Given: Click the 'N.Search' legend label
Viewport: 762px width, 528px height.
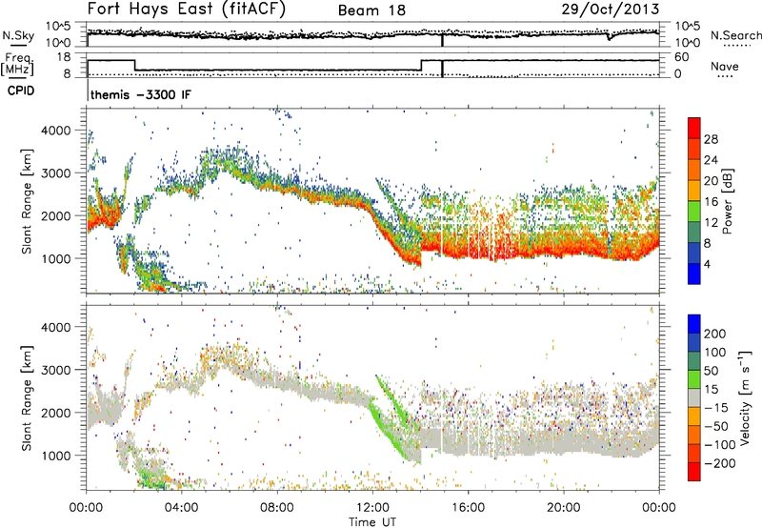Looking at the screenshot, I should click(735, 35).
